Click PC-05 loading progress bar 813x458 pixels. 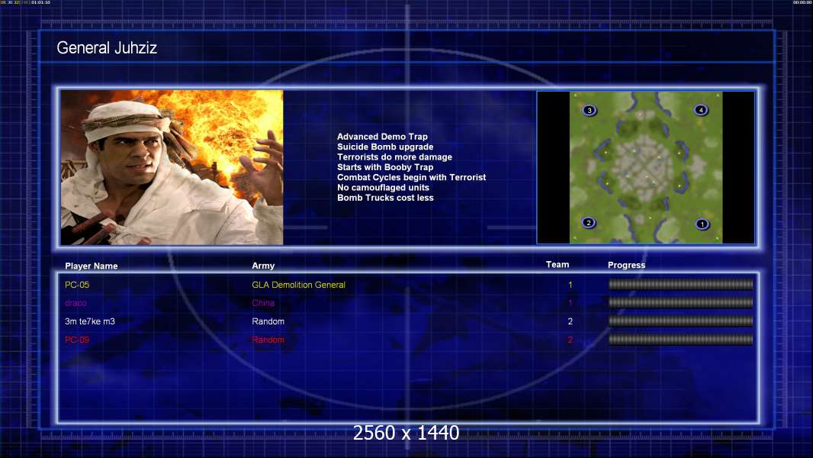tap(680, 284)
